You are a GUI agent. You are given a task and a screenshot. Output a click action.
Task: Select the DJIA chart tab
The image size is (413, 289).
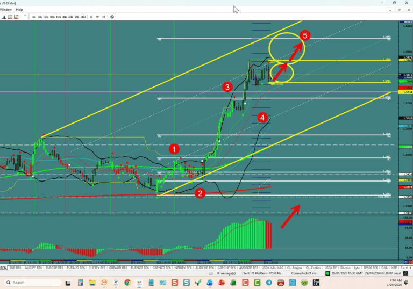point(384,268)
